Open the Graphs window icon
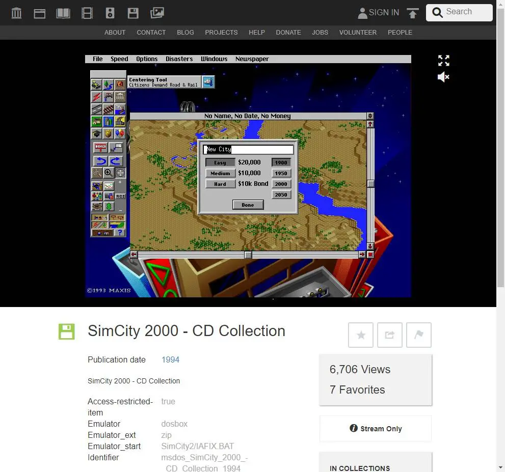The width and height of the screenshot is (505, 472). coord(109,186)
